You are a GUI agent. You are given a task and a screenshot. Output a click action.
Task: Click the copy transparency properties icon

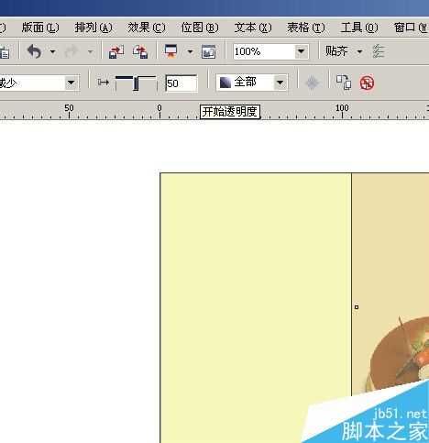click(344, 83)
